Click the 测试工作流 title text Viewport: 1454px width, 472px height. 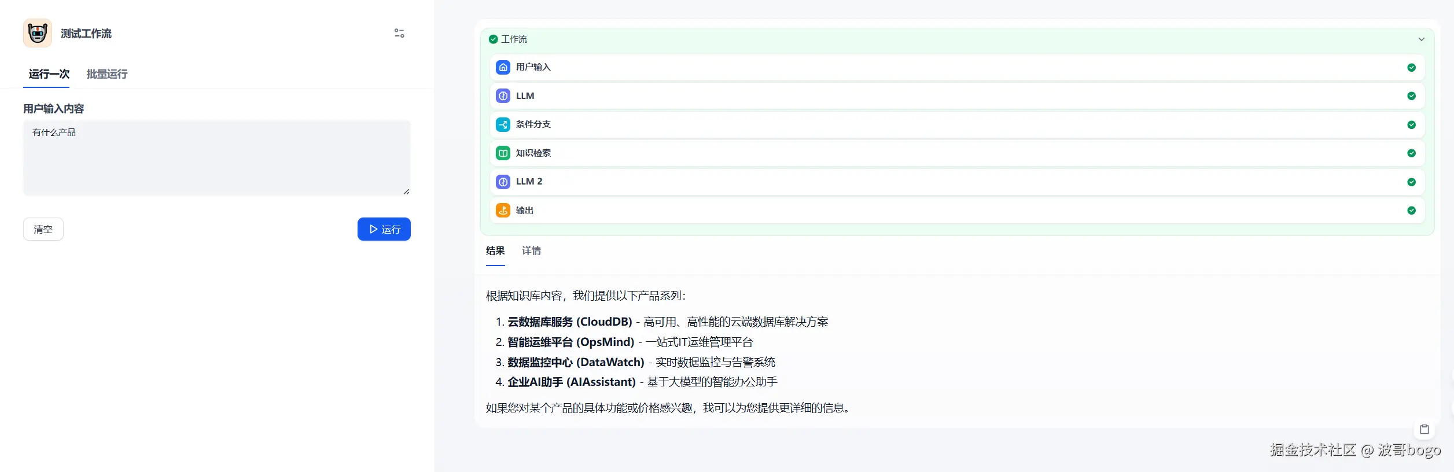pos(86,34)
